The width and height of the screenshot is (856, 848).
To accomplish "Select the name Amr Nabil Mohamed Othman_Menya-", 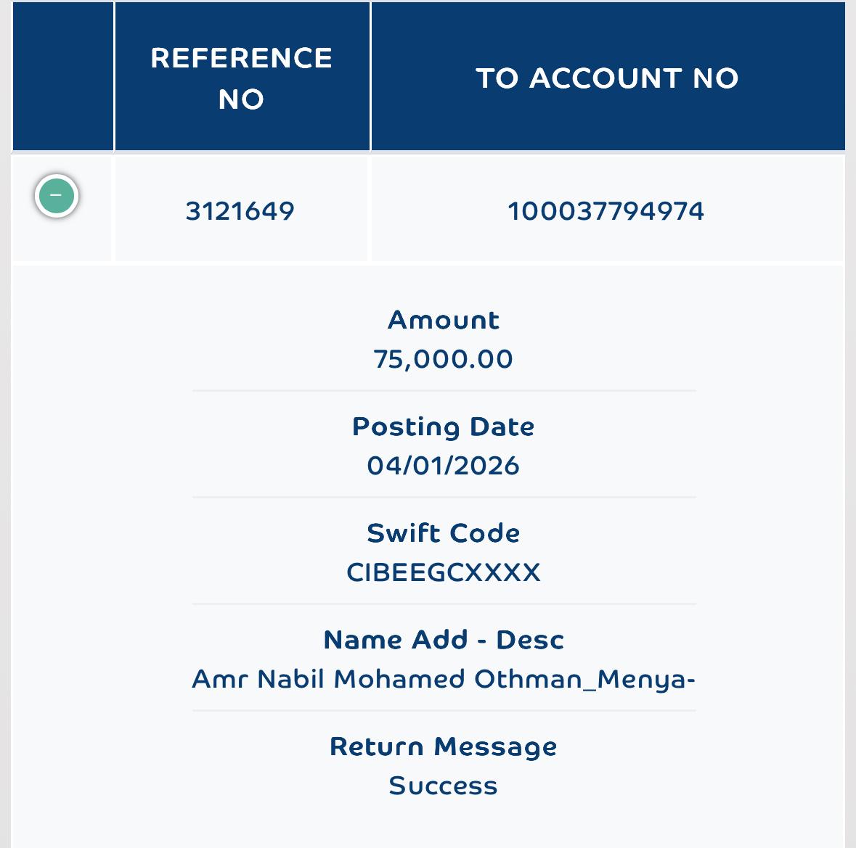I will click(444, 680).
